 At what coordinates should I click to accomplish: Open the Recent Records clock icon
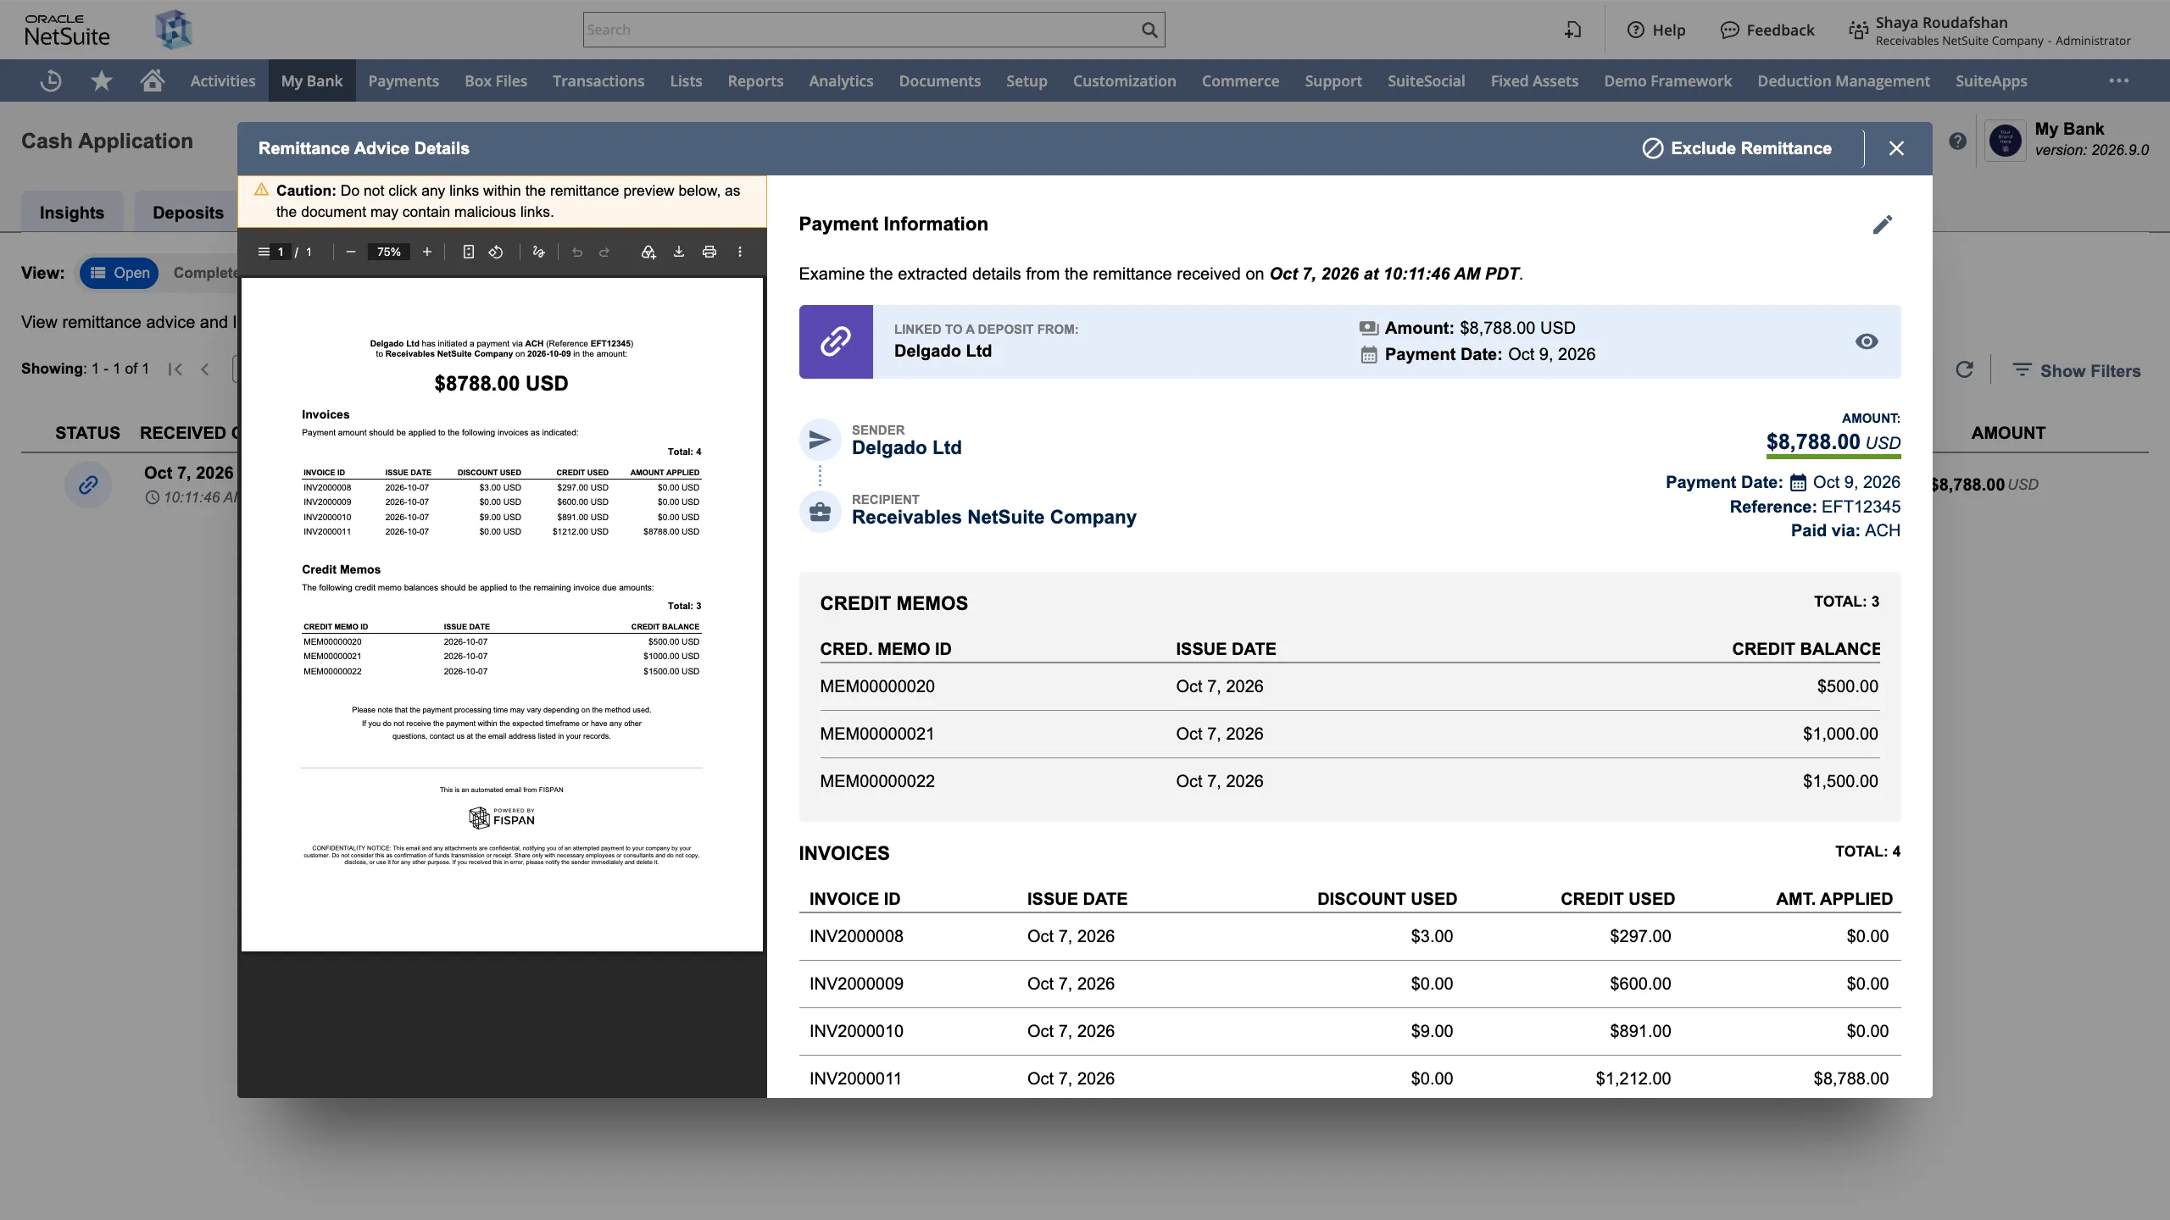(x=51, y=80)
